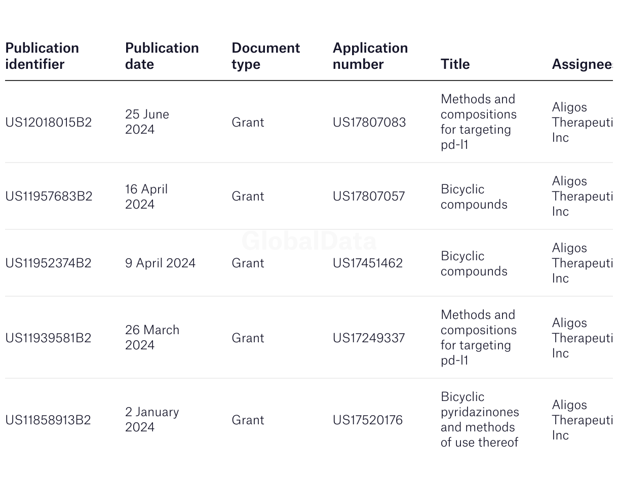Click the Bicyclic pyridazinones title cell
Image resolution: width=618 pixels, height=481 pixels.
[x=480, y=420]
